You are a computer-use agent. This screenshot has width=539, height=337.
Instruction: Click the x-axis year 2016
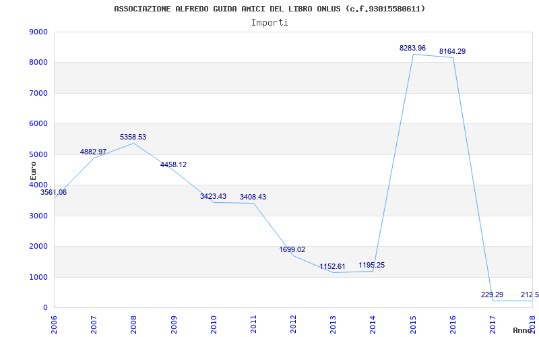coord(452,325)
